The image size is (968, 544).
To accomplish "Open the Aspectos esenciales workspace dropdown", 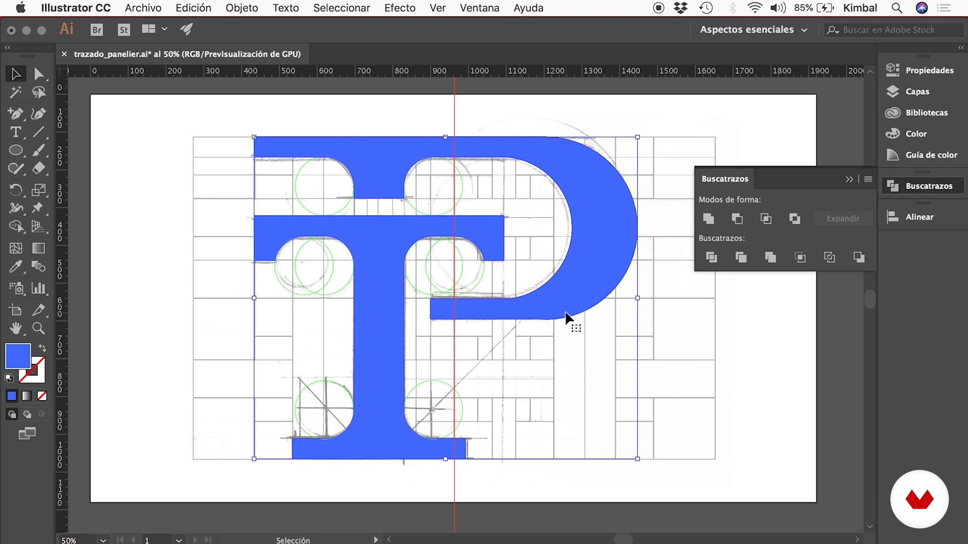I will point(753,30).
